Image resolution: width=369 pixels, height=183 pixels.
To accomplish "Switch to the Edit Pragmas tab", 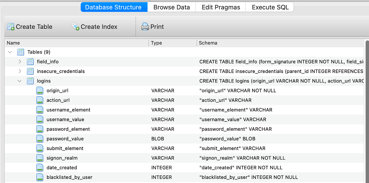I will (x=220, y=7).
